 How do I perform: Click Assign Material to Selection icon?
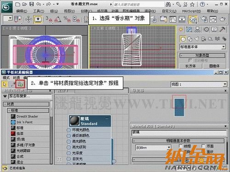(20, 84)
